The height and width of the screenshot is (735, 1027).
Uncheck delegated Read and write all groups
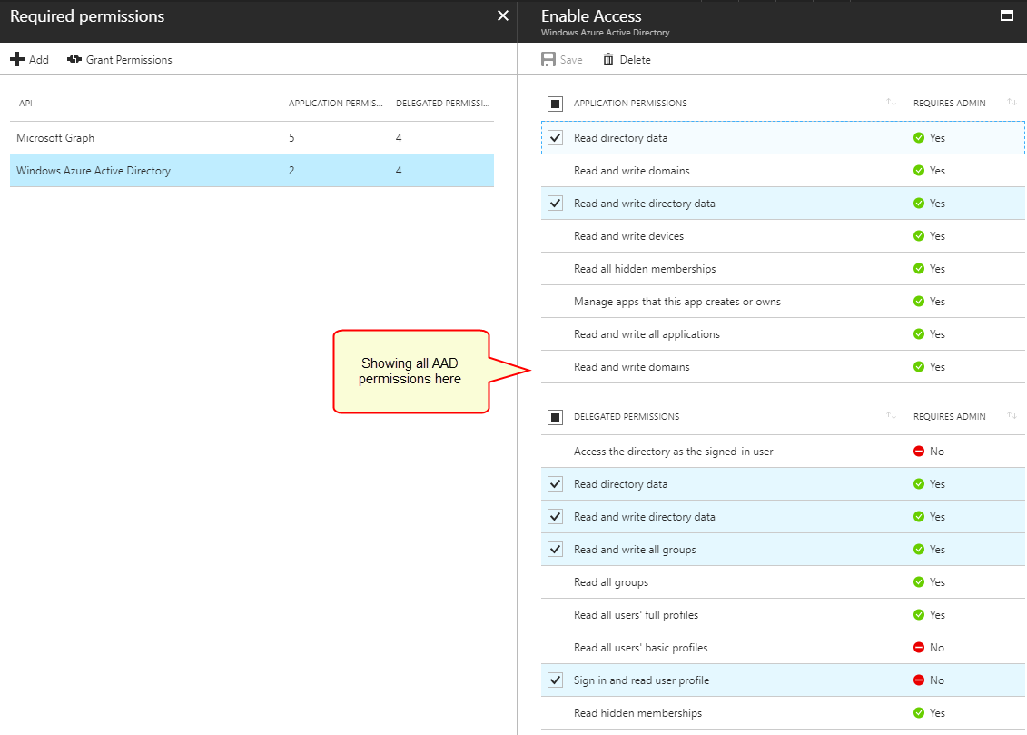[556, 550]
